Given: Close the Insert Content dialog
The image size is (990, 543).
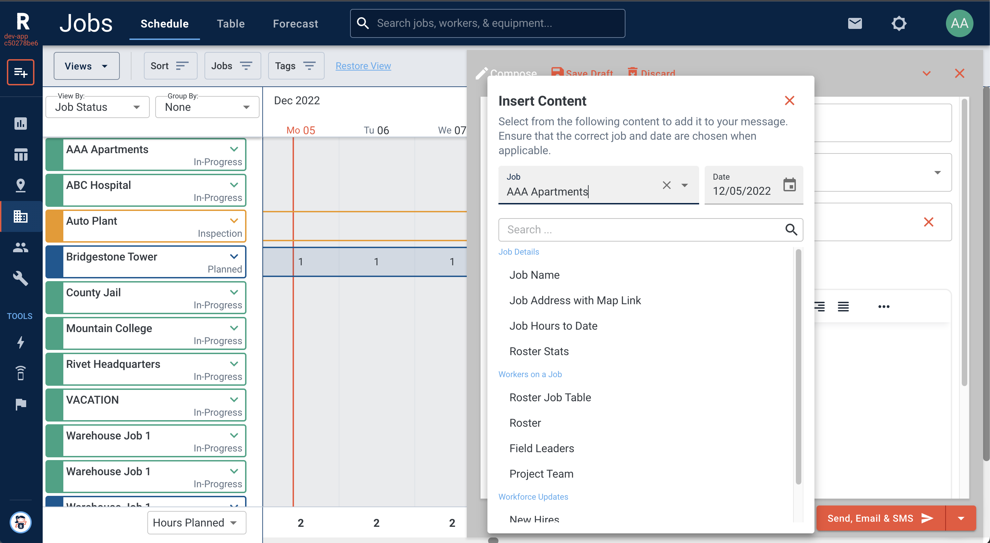Looking at the screenshot, I should 789,101.
